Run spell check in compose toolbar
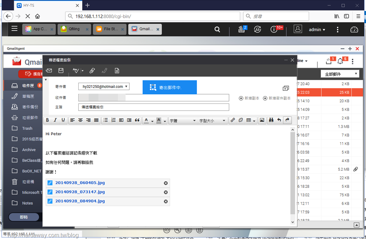Viewport: 366px width, 239px height. (76, 70)
